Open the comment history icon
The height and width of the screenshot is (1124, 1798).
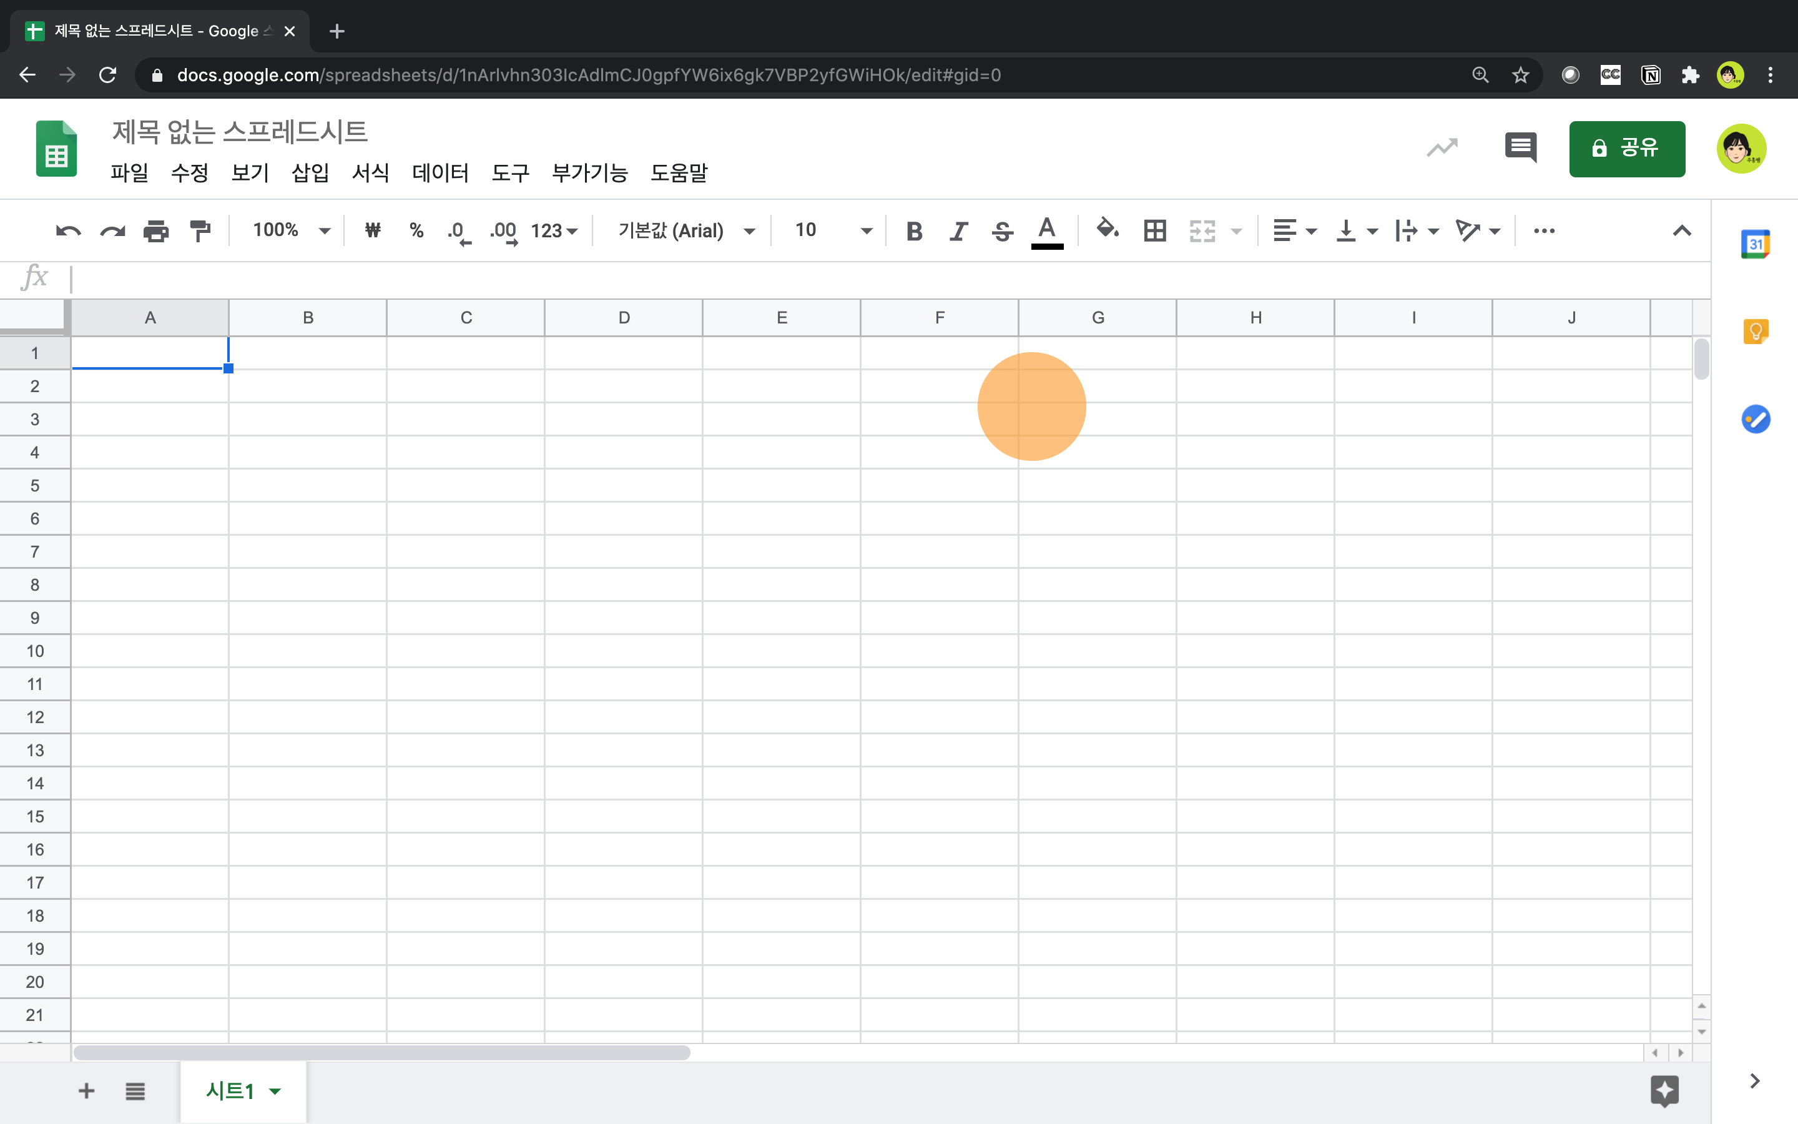(1520, 147)
